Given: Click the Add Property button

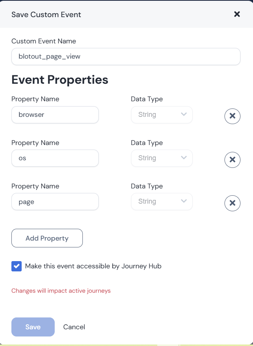Looking at the screenshot, I should coord(47,238).
